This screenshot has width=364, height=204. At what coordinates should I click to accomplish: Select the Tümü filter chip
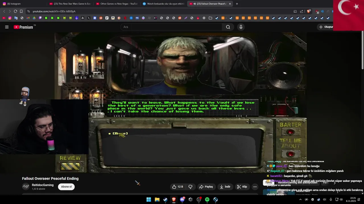click(x=269, y=183)
